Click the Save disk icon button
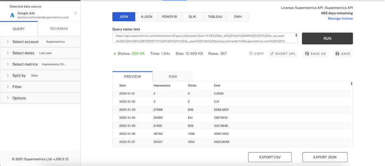 [337, 54]
